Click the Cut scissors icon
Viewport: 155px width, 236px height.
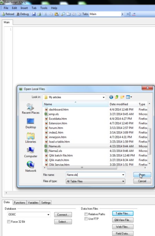46,14
